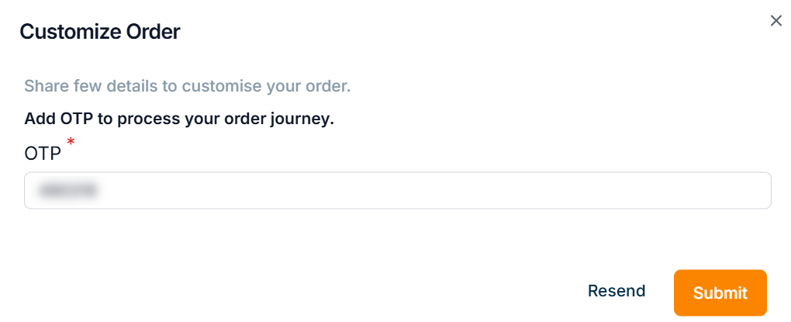The image size is (791, 322).
Task: Click the Customize Order heading
Action: tap(100, 32)
